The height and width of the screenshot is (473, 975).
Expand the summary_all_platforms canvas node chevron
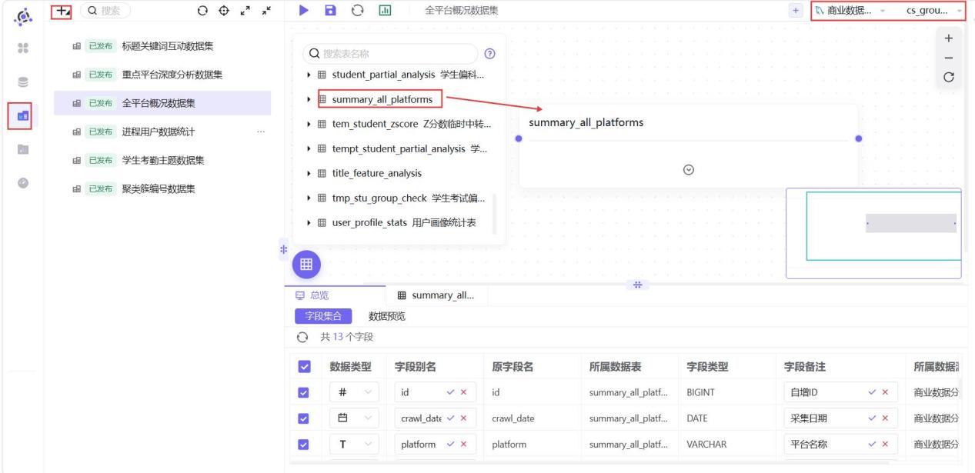pyautogui.click(x=689, y=170)
